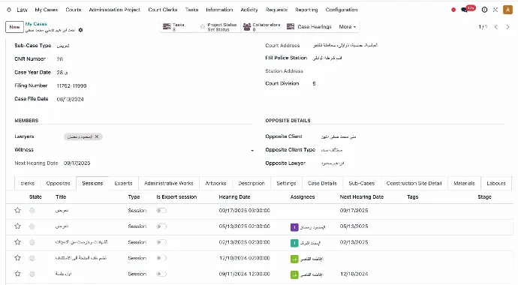Toggle Is Expert session for 09/11/2024 row
Viewport: 518px width, 285px height.
(x=161, y=274)
